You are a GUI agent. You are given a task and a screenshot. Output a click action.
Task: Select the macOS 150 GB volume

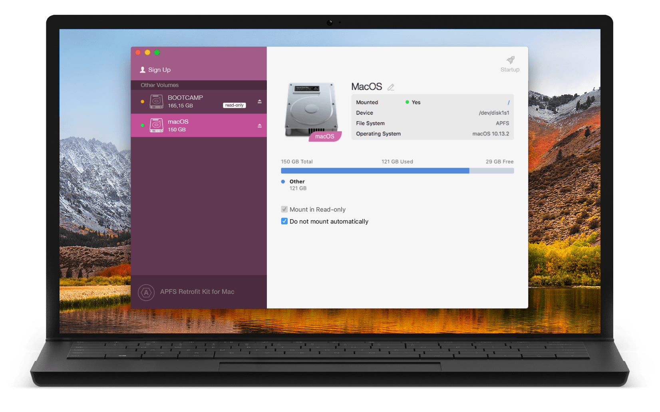coord(199,125)
